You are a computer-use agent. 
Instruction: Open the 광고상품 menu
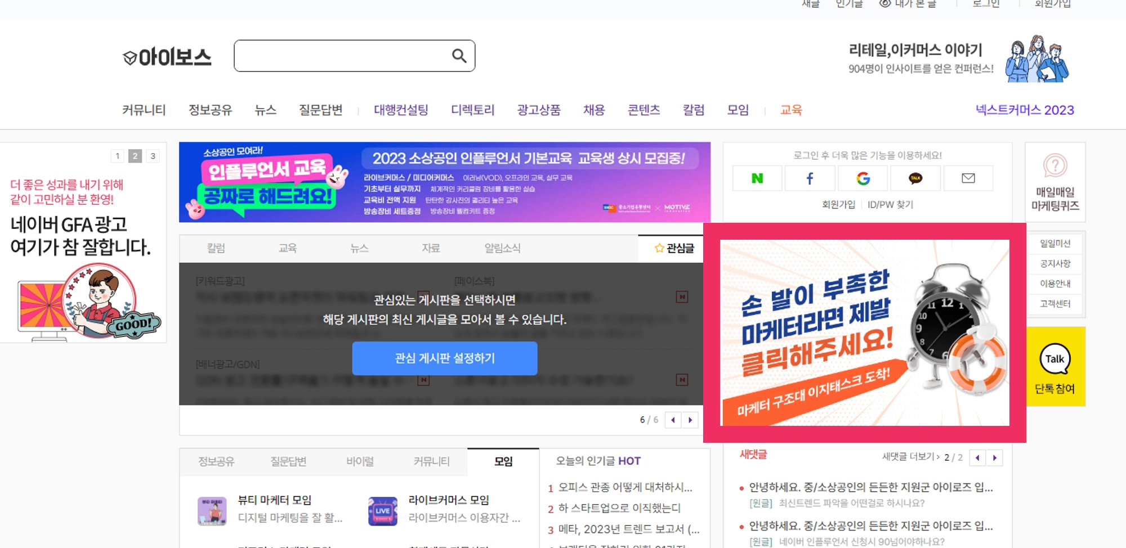[x=539, y=110]
